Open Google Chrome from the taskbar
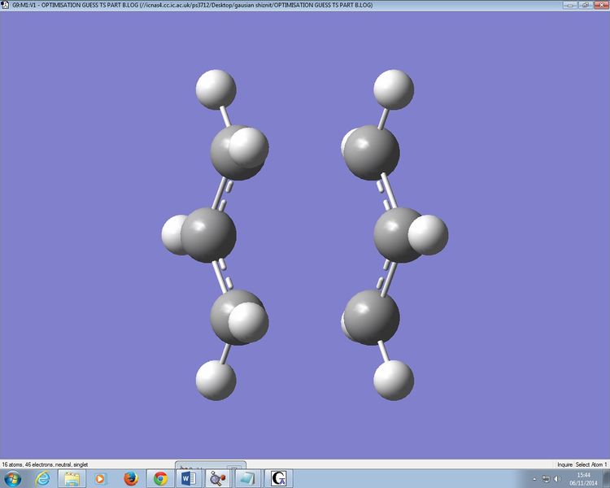Viewport: 610px width, 488px height. pyautogui.click(x=159, y=478)
